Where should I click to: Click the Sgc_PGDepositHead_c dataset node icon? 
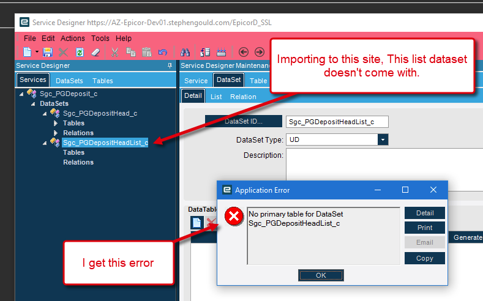click(x=55, y=113)
